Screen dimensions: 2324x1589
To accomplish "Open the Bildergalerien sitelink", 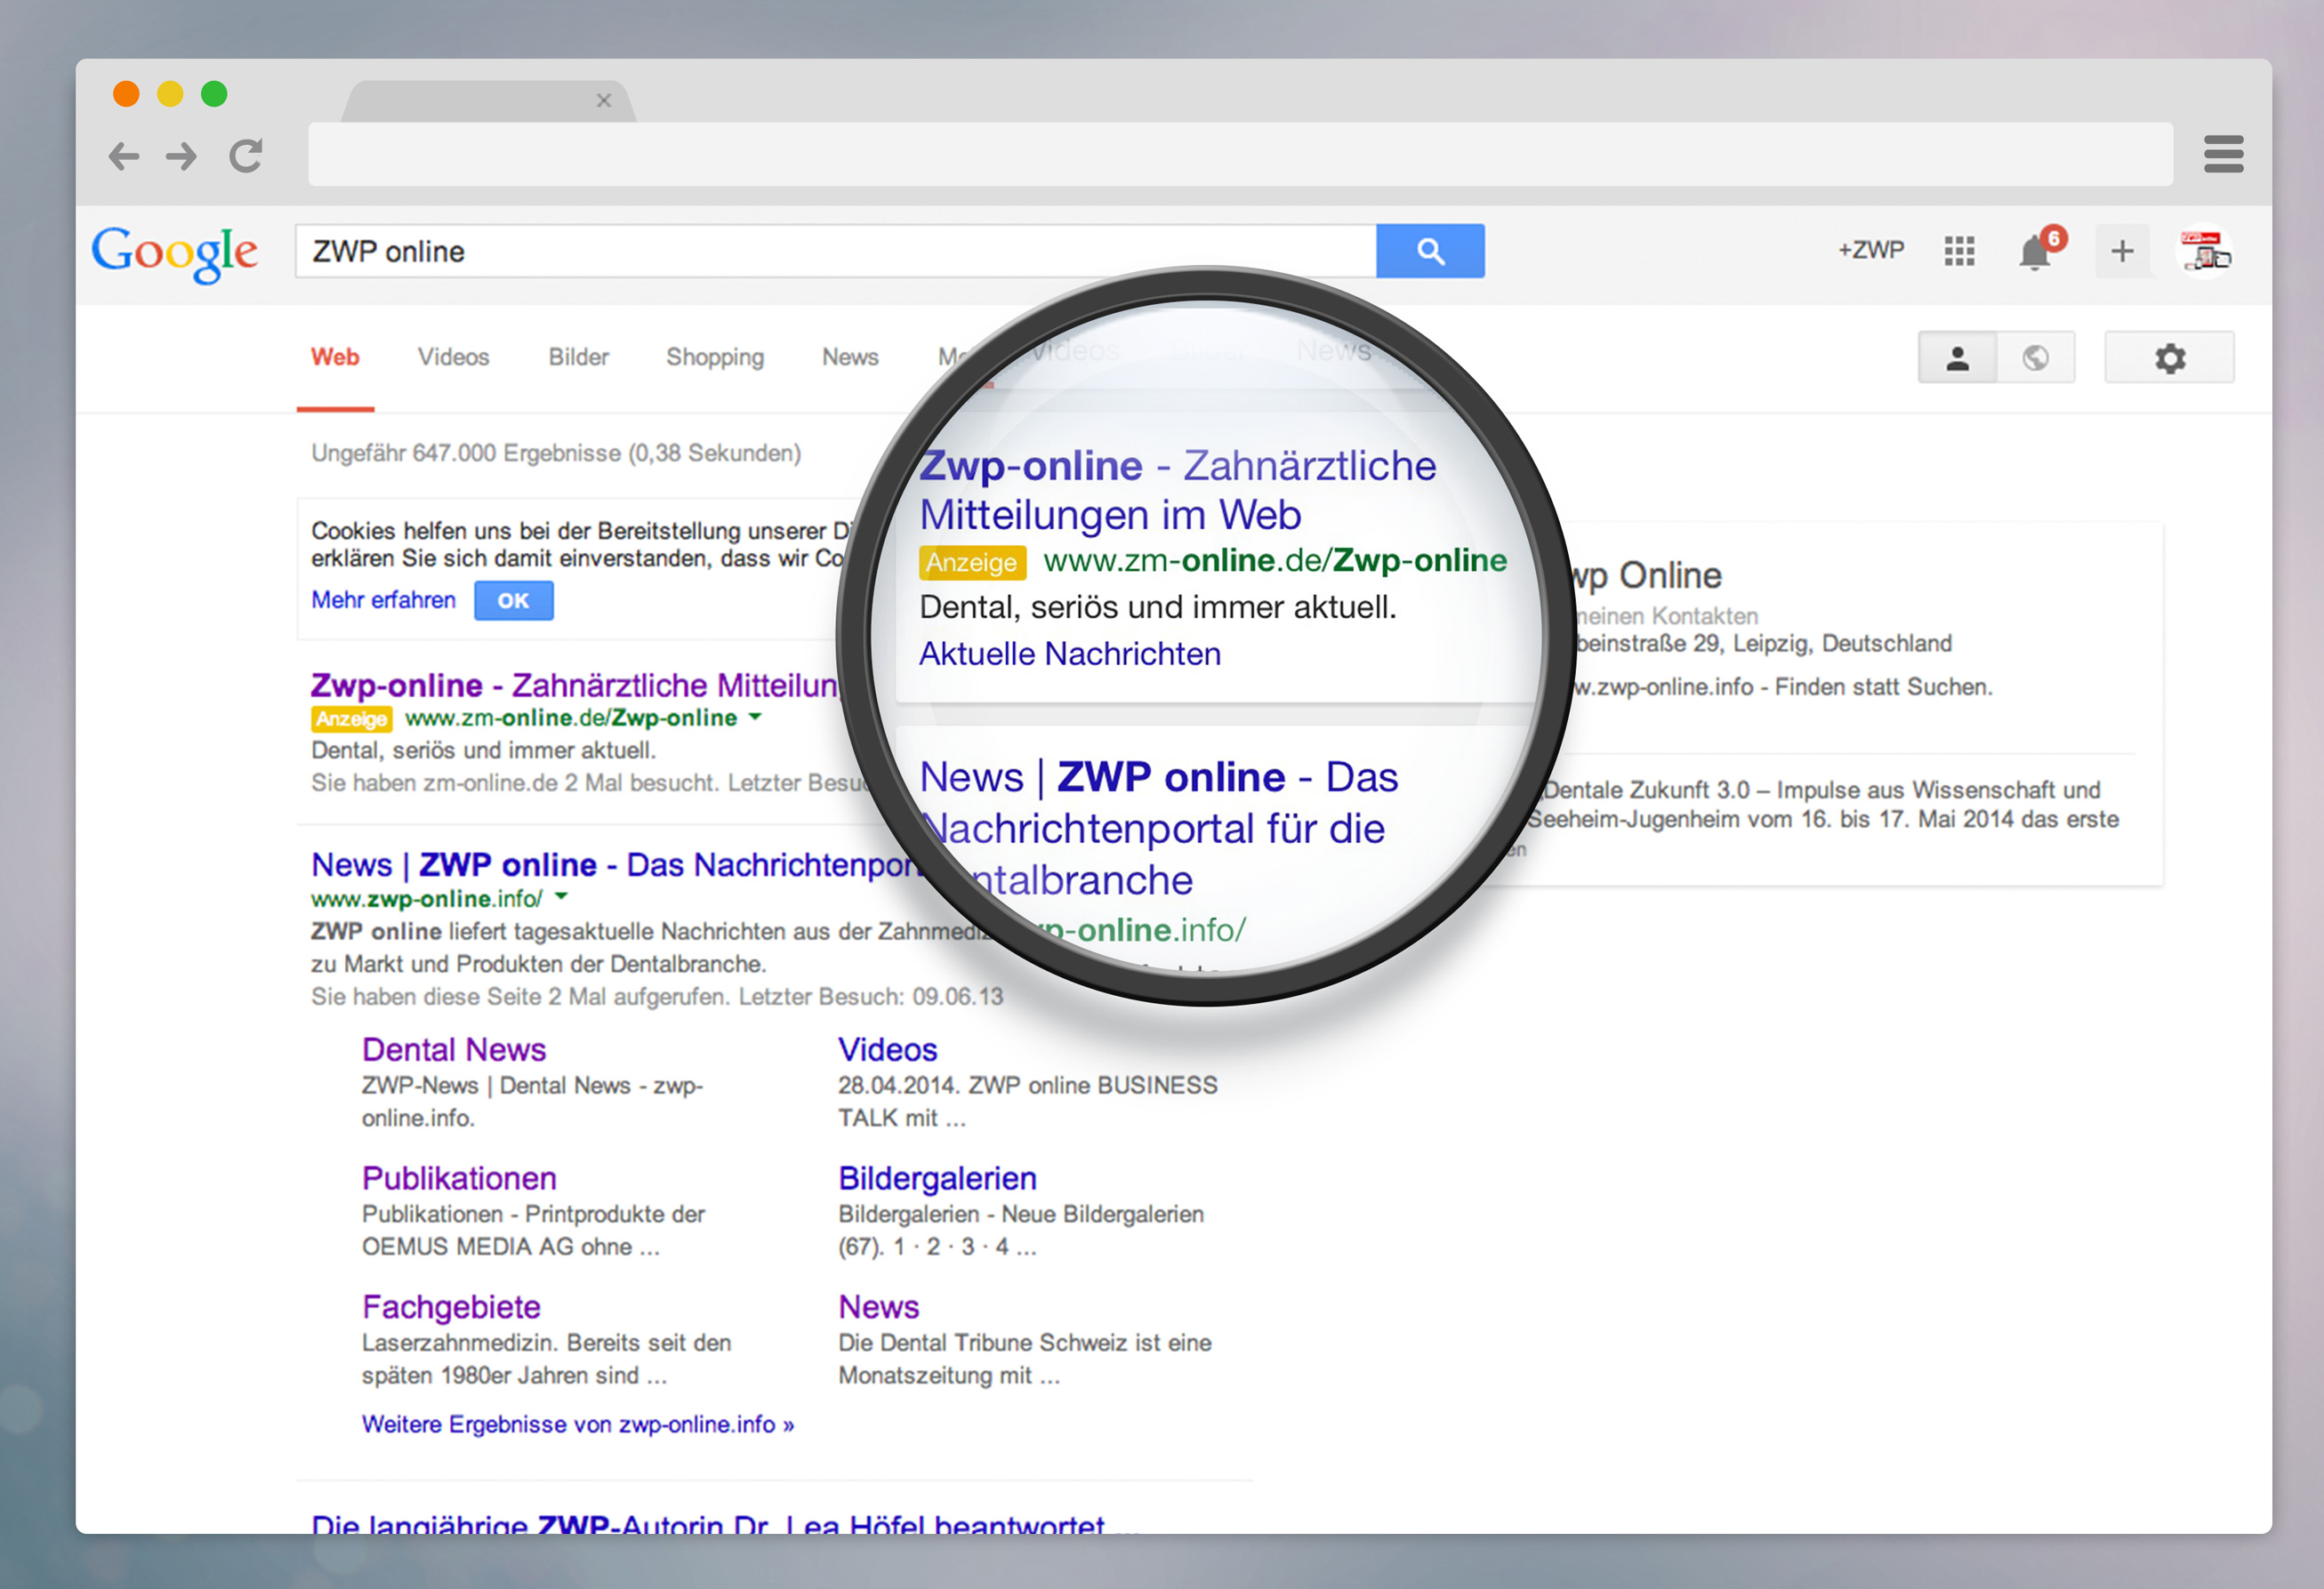I will 937,1179.
